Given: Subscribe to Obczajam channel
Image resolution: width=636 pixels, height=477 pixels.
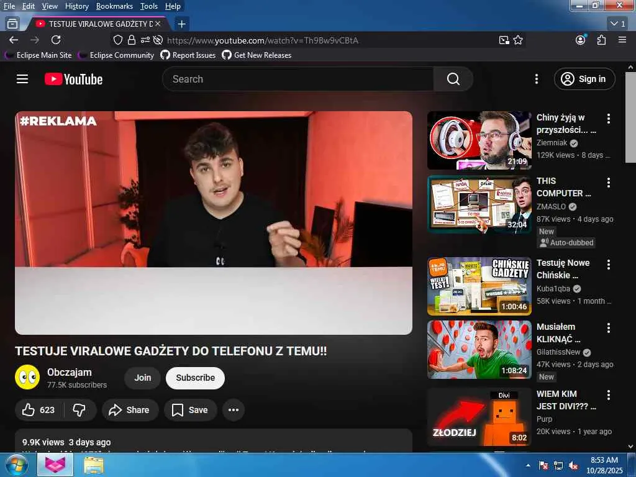Looking at the screenshot, I should coord(195,378).
